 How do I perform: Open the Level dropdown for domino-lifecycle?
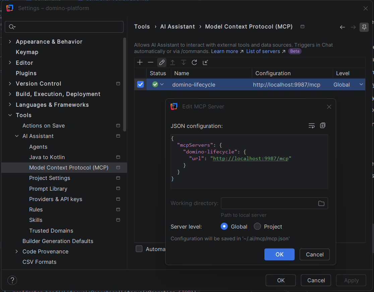pyautogui.click(x=361, y=84)
